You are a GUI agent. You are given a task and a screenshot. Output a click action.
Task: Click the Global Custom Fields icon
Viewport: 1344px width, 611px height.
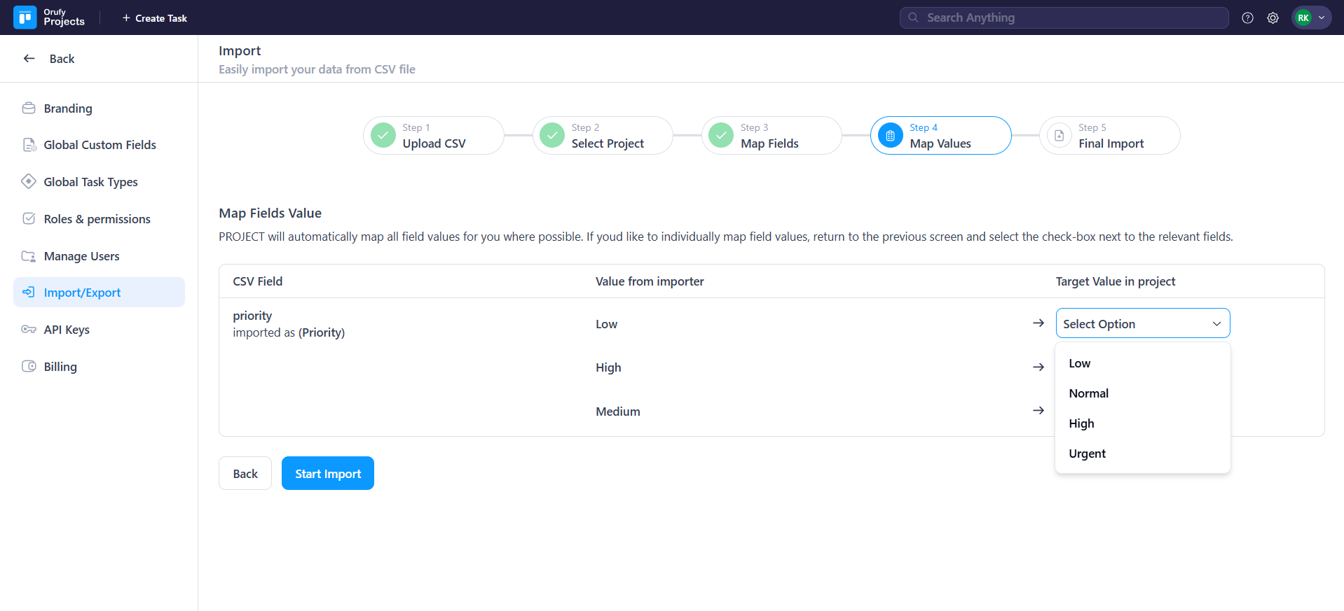point(29,145)
